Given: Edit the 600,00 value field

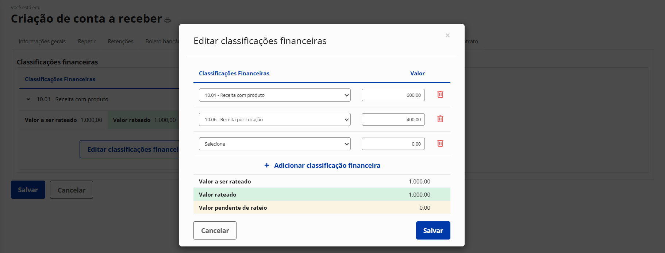Looking at the screenshot, I should (393, 95).
